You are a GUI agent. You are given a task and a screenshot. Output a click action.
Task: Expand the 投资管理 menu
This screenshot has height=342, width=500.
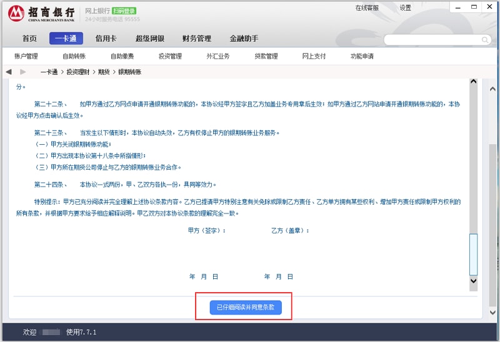coord(170,56)
